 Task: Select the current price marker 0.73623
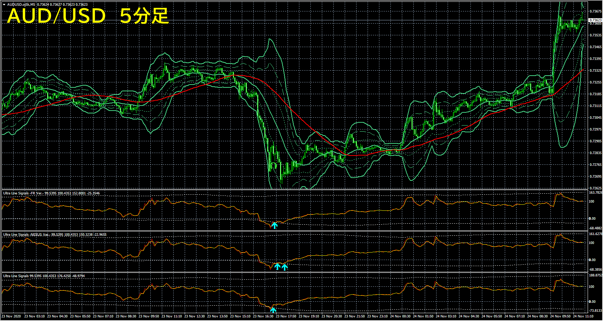595,20
